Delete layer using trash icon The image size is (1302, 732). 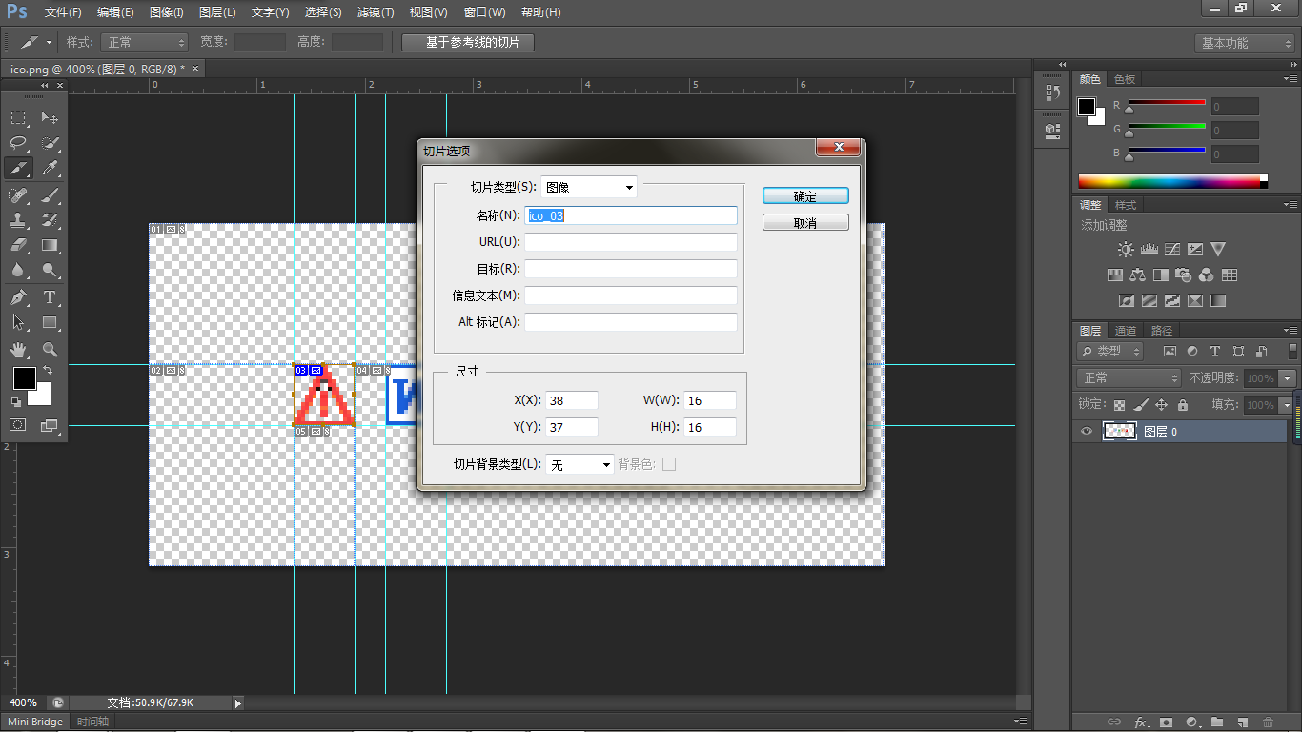click(x=1268, y=722)
